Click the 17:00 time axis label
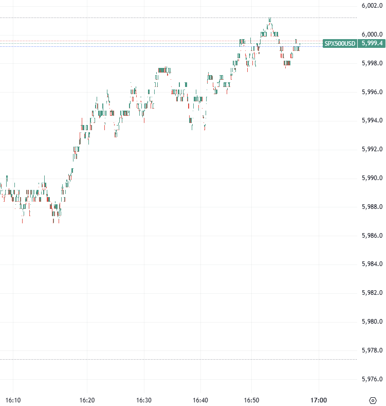Screen dimensions: 386x406 click(x=319, y=400)
